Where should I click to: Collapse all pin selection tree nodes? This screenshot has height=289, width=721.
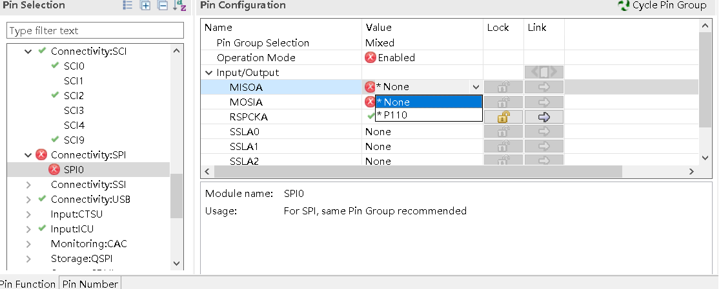(162, 6)
